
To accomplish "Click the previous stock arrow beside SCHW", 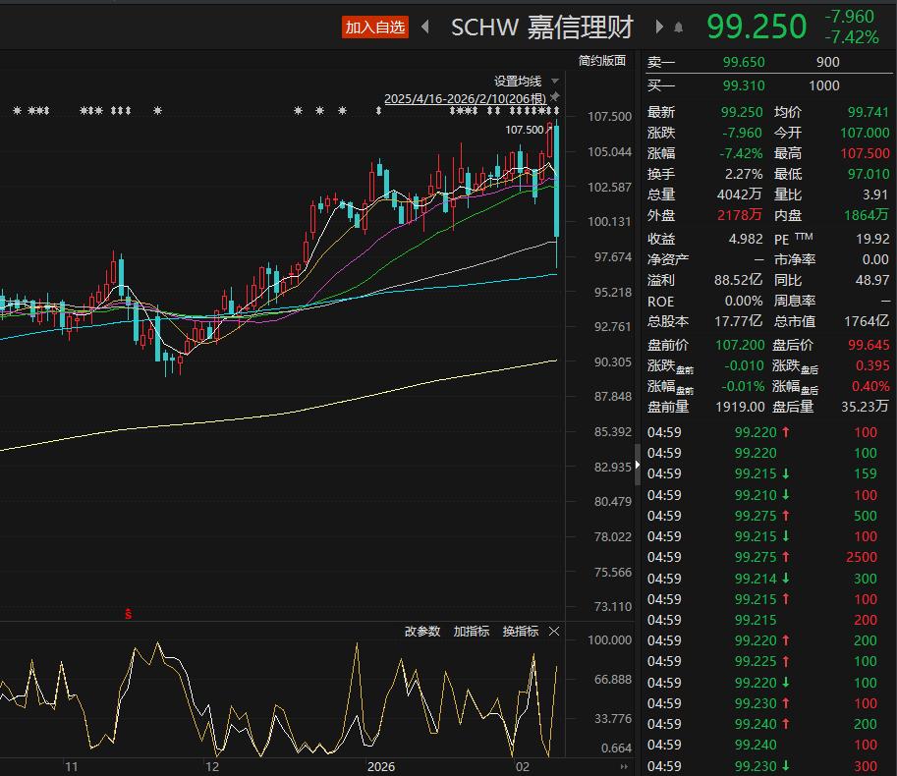I will click(425, 28).
